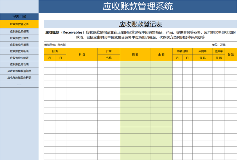Navigate to 应收账款异动表
This screenshot has height=160, width=237.
coord(19,65)
